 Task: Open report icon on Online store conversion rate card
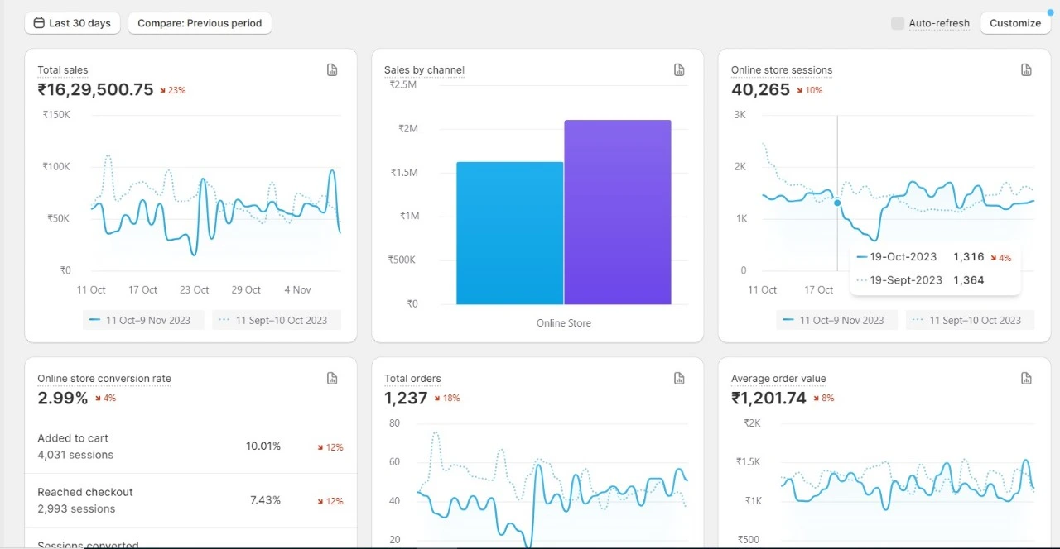pos(332,379)
